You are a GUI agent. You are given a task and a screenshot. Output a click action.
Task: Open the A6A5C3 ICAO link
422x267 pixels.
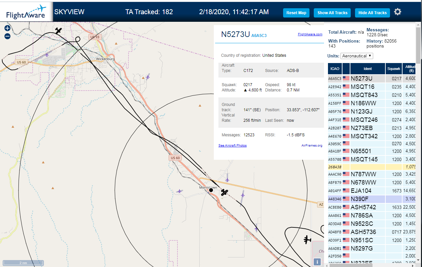[259, 35]
